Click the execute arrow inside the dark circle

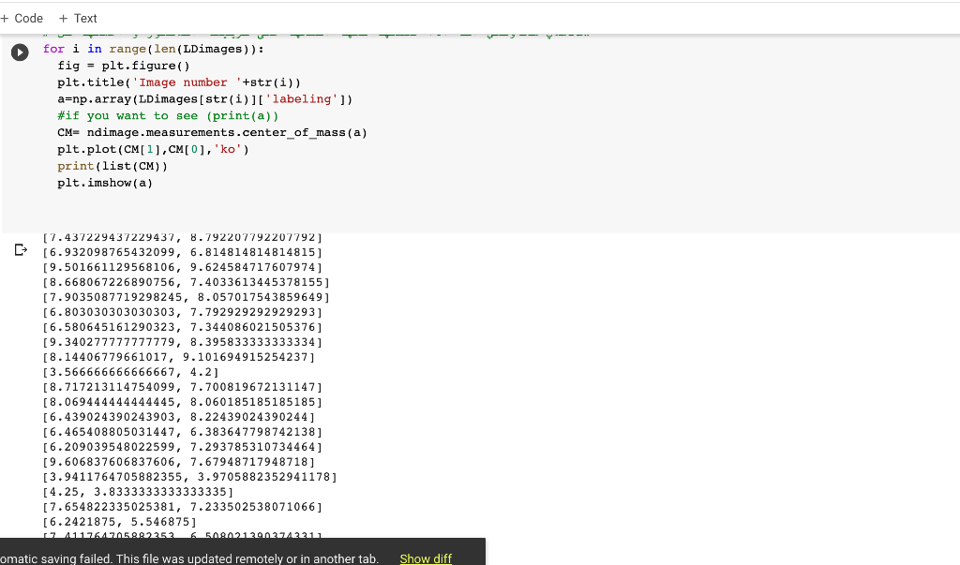click(x=20, y=52)
